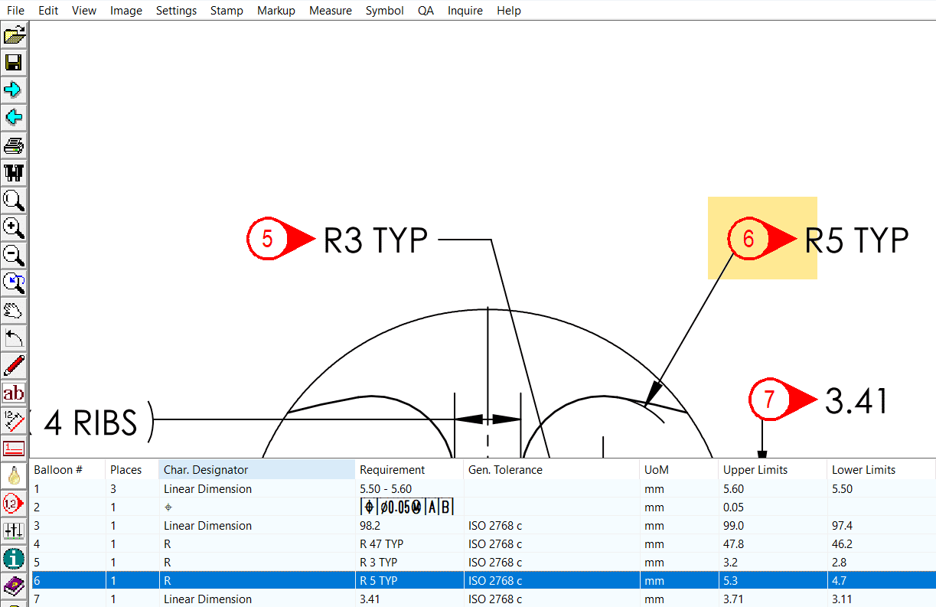
Task: Open the filter sliders settings icon
Action: (13, 530)
